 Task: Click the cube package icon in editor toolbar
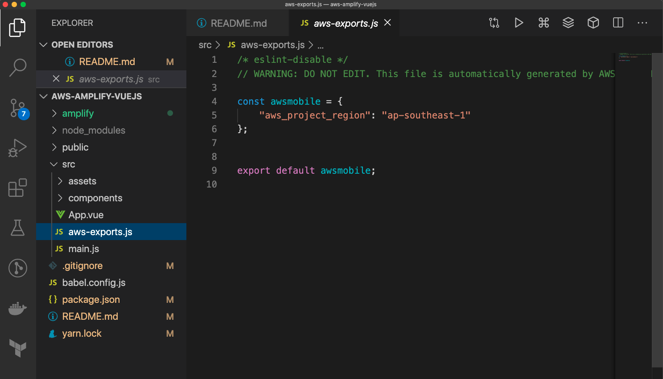pos(593,23)
